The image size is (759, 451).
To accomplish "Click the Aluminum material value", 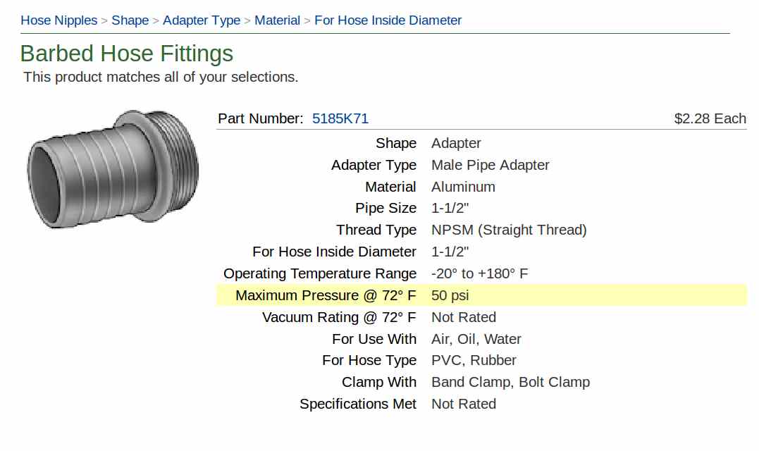I will (x=463, y=187).
